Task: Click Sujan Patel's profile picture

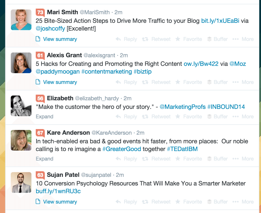Action: point(21,182)
